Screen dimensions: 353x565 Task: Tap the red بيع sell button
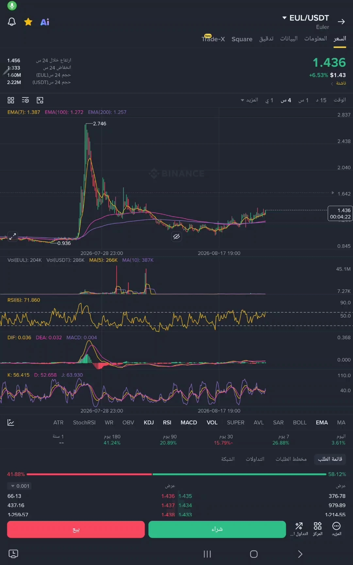coord(76,529)
